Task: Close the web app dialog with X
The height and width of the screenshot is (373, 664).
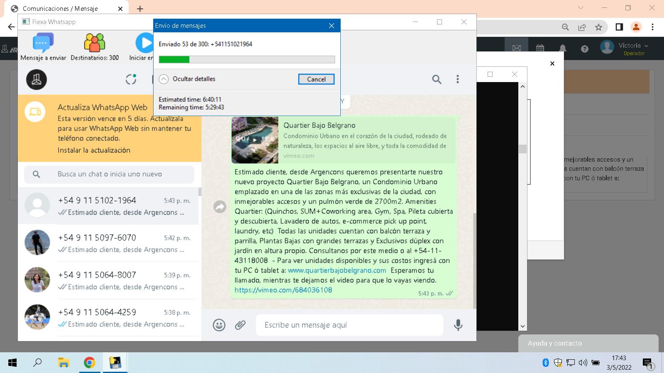Action: coord(552,63)
